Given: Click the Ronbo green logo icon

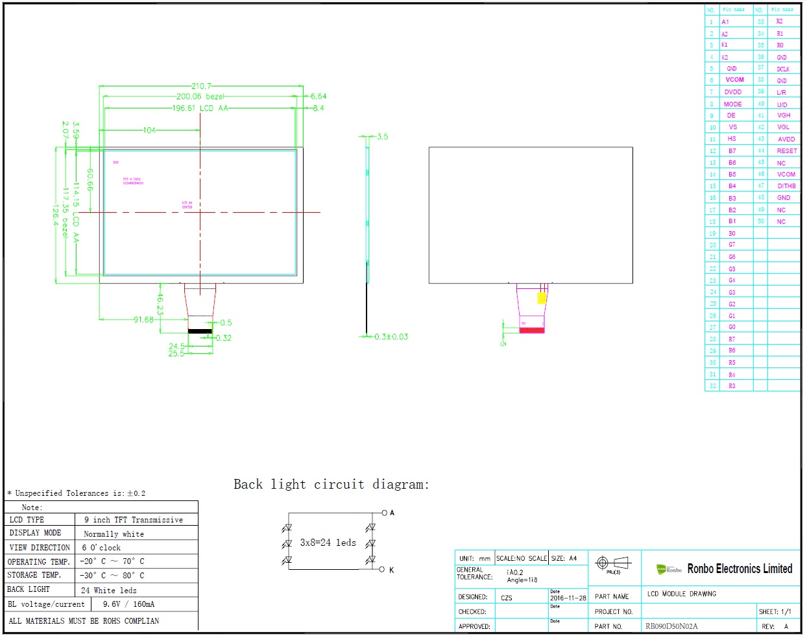Looking at the screenshot, I should click(669, 569).
